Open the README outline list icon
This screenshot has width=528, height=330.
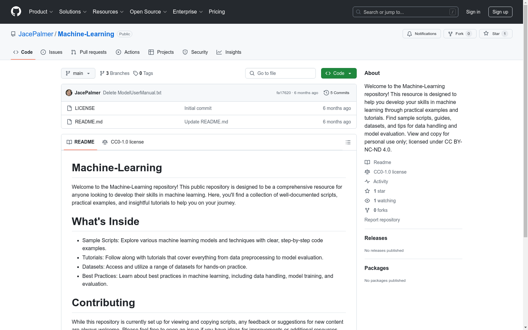coord(348,142)
